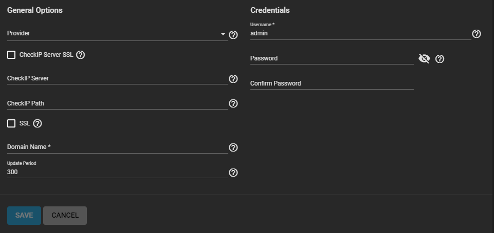Enable CheckIP Server SSL checkbox
The image size is (494, 233).
click(x=11, y=55)
